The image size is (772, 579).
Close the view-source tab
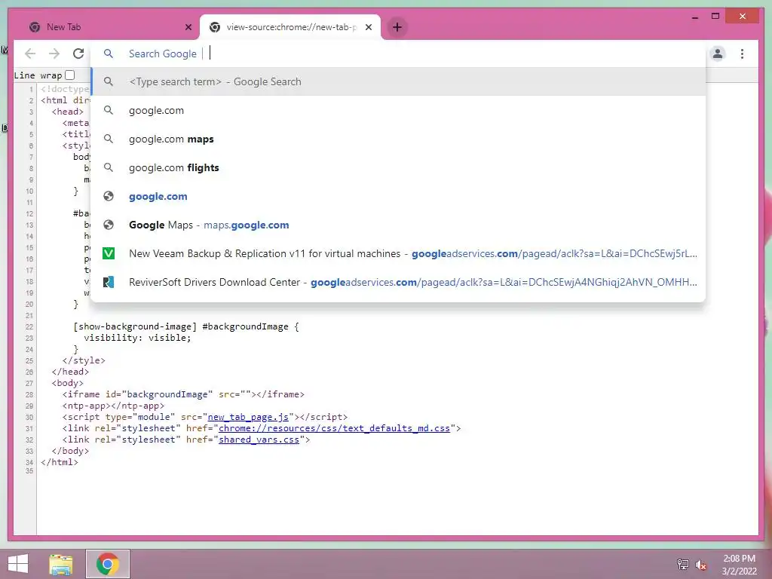pos(368,27)
